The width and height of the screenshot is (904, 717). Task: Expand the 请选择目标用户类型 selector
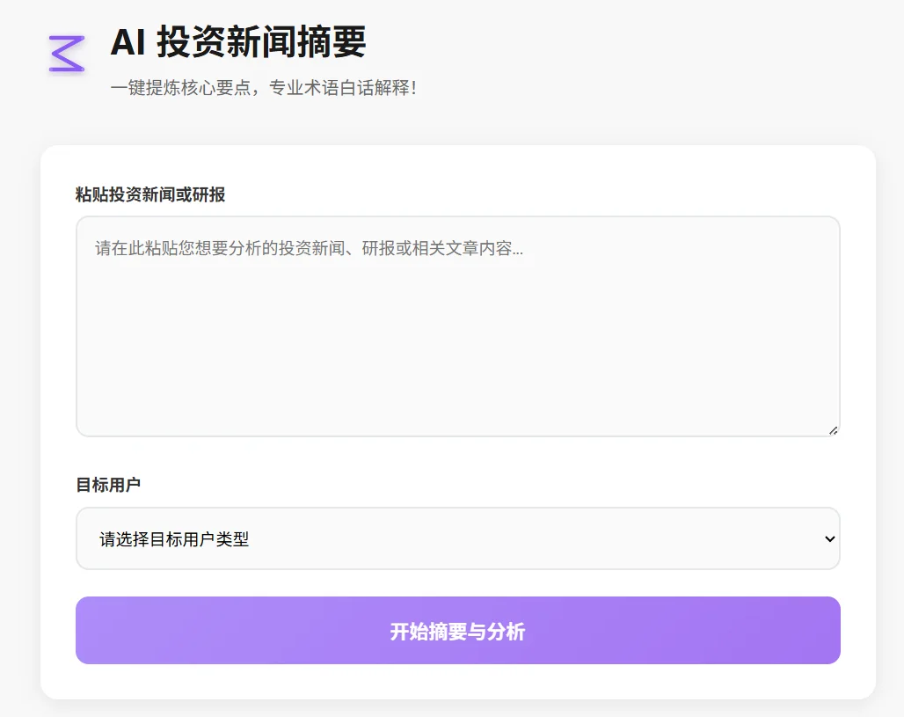pos(457,538)
